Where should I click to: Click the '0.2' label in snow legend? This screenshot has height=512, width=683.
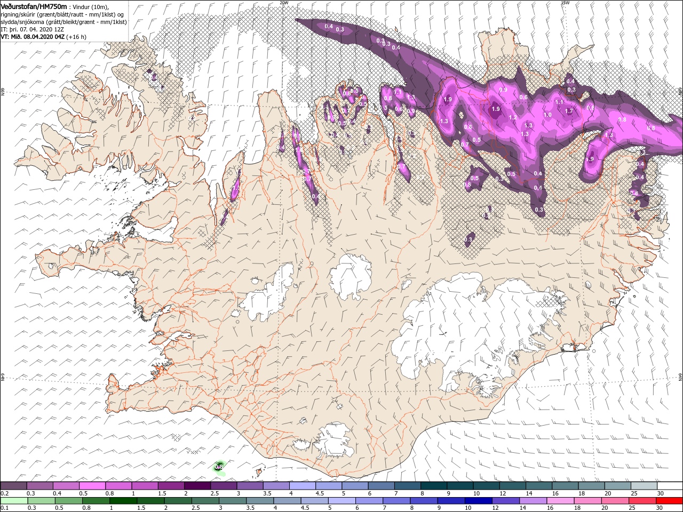(x=5, y=493)
